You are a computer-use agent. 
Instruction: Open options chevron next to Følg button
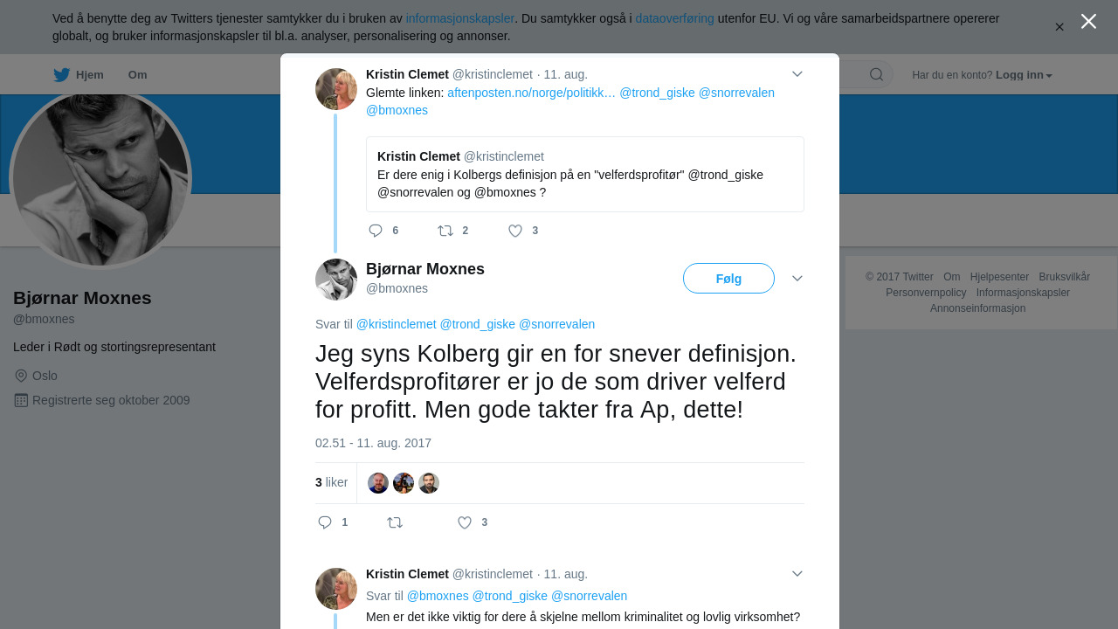(797, 278)
